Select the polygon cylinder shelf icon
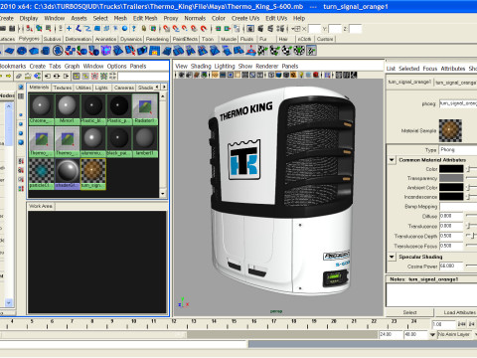 click(46, 51)
